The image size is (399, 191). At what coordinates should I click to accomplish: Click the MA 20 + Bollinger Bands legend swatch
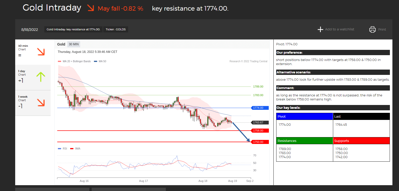coord(59,61)
